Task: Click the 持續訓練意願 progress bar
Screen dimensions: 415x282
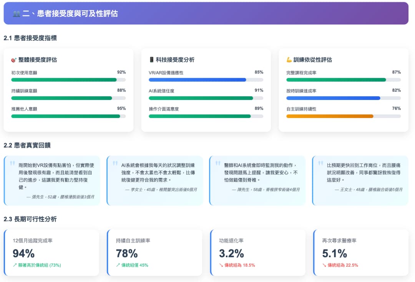Action: (x=68, y=98)
